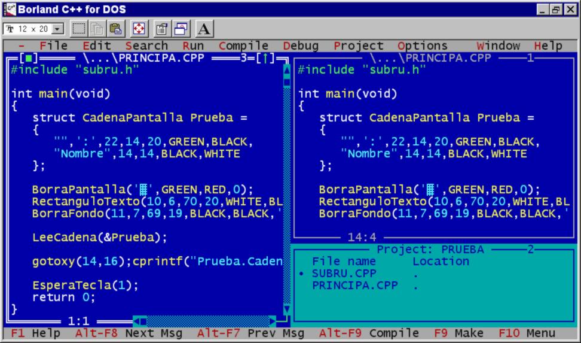Restore the Borland C++ window size
This screenshot has height=343, width=581.
[556, 10]
